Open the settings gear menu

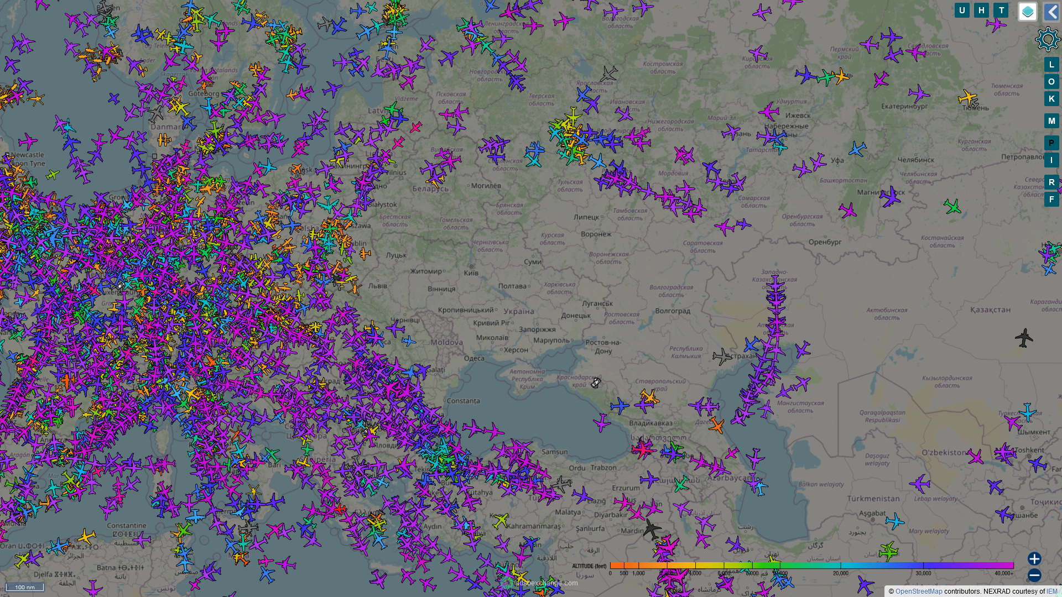[1047, 39]
